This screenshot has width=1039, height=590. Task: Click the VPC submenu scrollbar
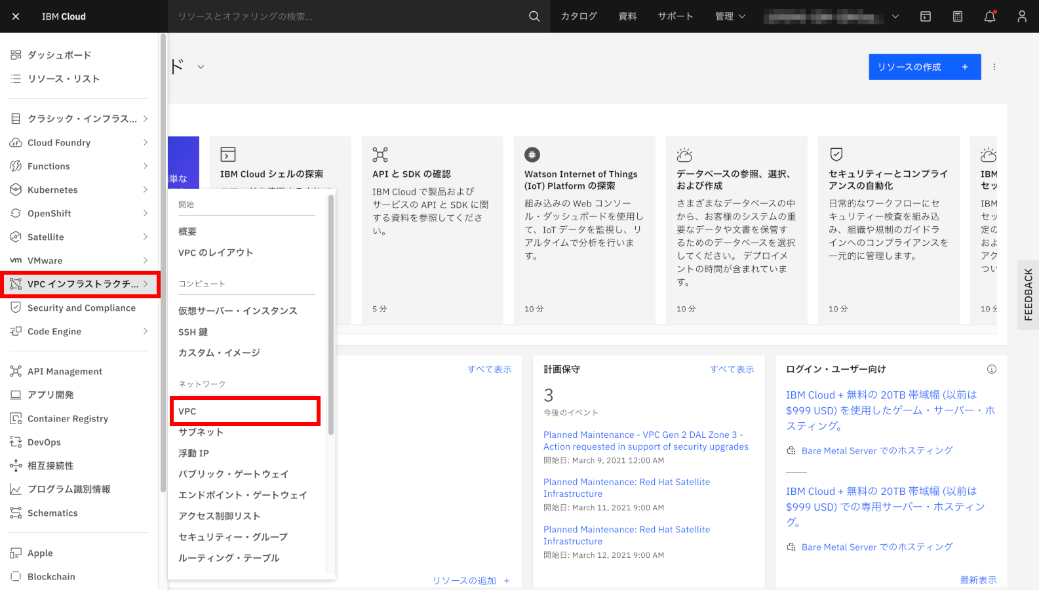[x=331, y=315]
